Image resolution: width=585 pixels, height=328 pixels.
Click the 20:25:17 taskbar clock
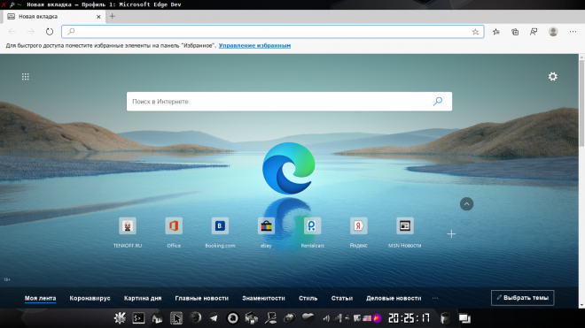409,318
